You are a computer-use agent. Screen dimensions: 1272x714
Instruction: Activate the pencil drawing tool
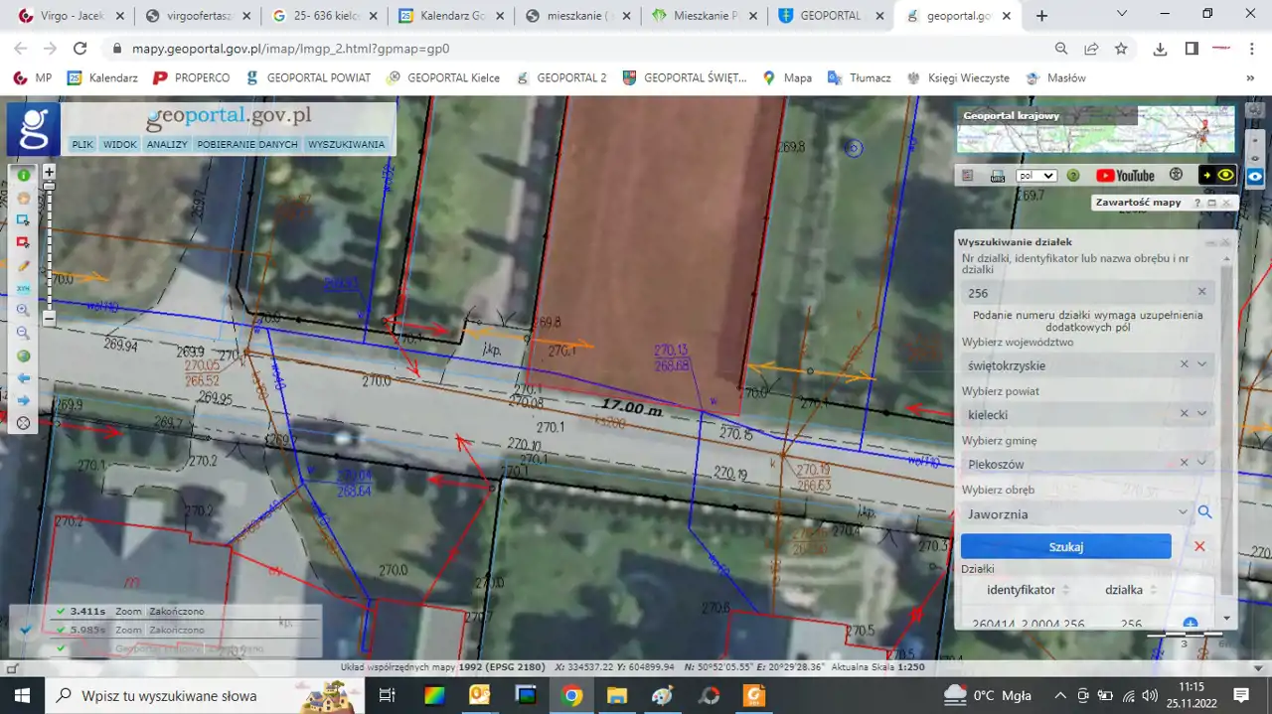(23, 265)
